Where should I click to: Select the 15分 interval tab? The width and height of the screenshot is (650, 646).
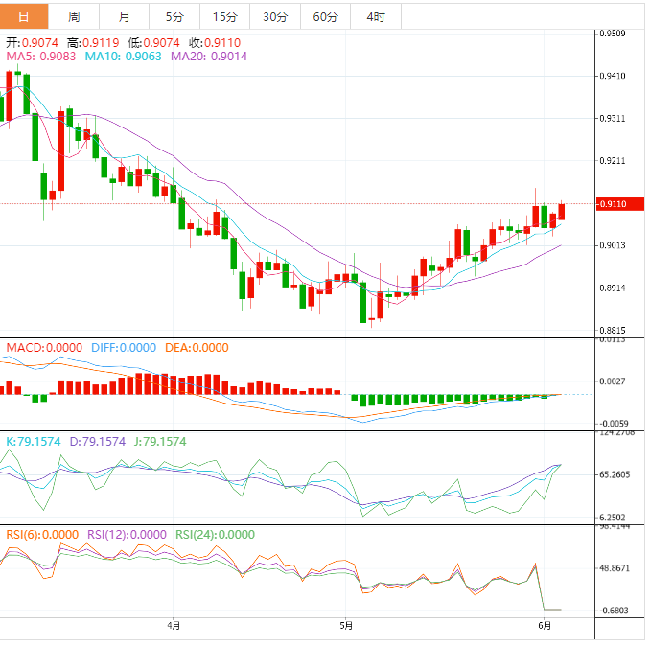click(224, 16)
